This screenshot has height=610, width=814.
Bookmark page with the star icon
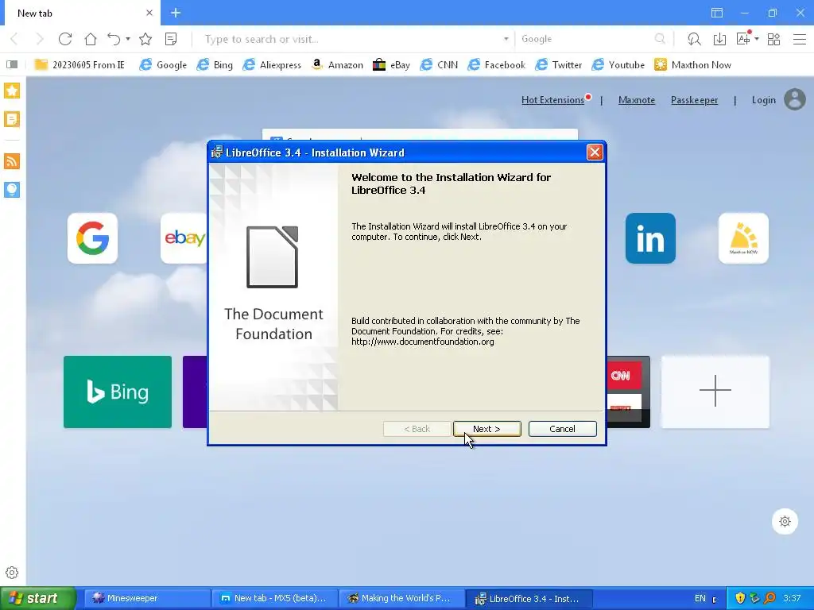(145, 39)
